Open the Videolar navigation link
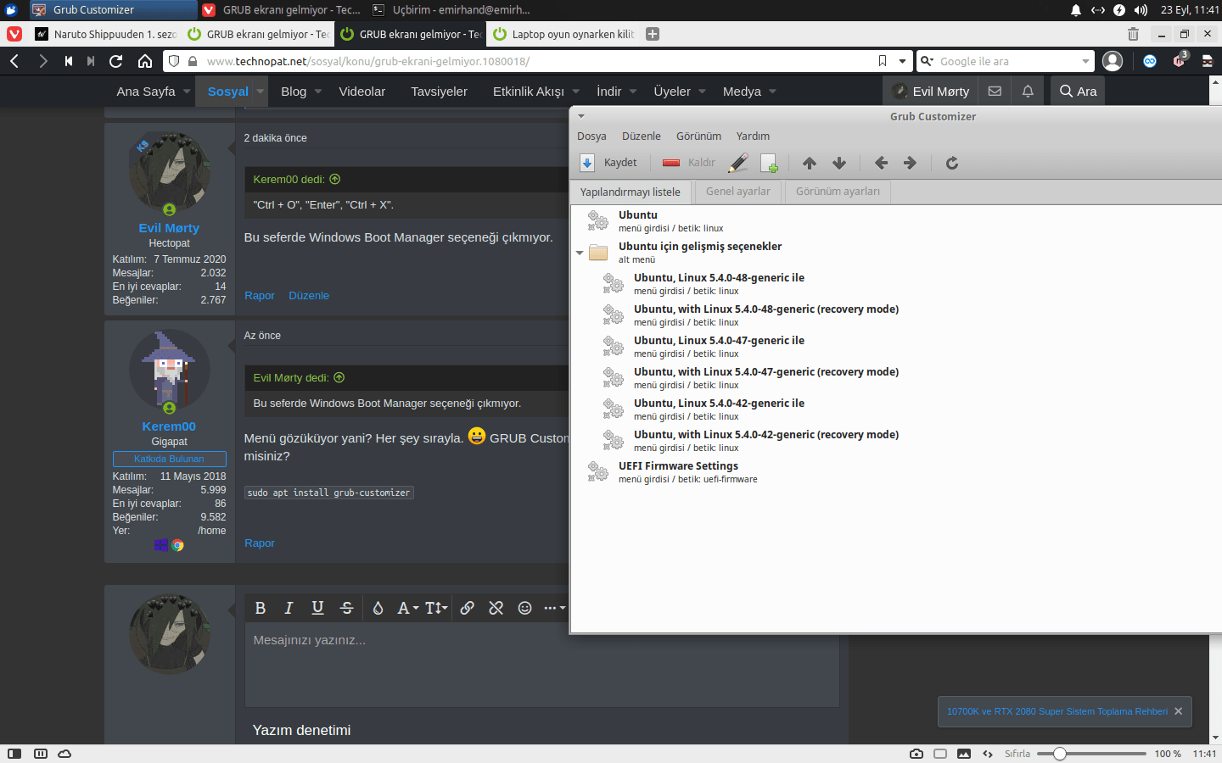Viewport: 1222px width, 763px height. (362, 91)
